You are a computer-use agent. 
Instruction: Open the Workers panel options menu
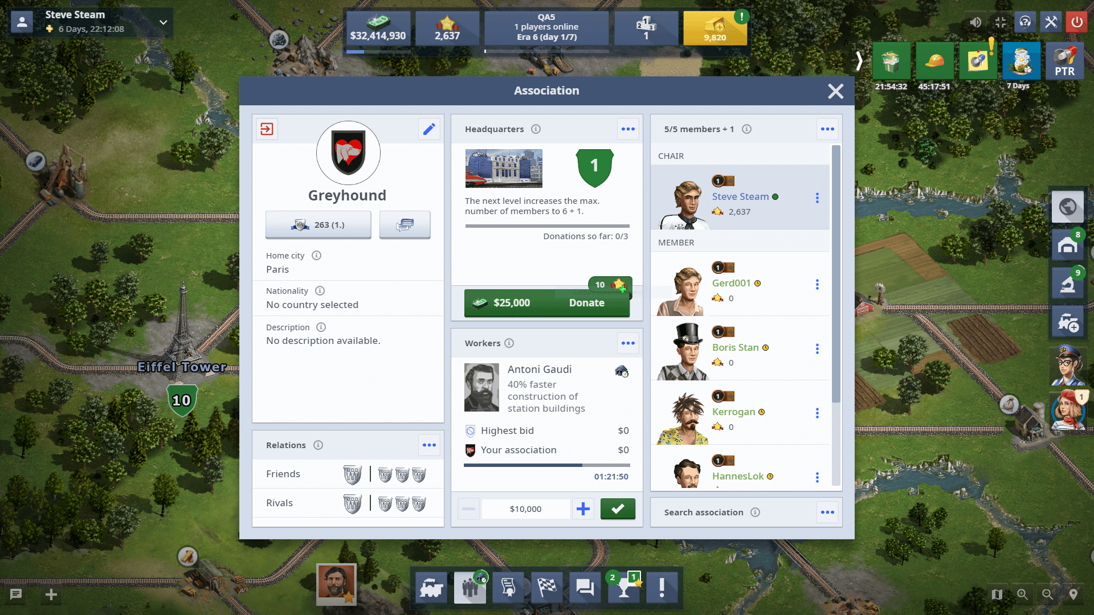(628, 343)
